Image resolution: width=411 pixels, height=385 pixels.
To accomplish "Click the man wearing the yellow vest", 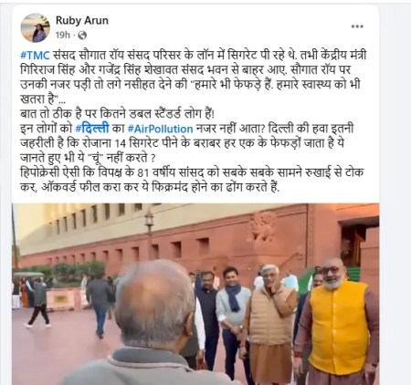I will click(x=337, y=322).
